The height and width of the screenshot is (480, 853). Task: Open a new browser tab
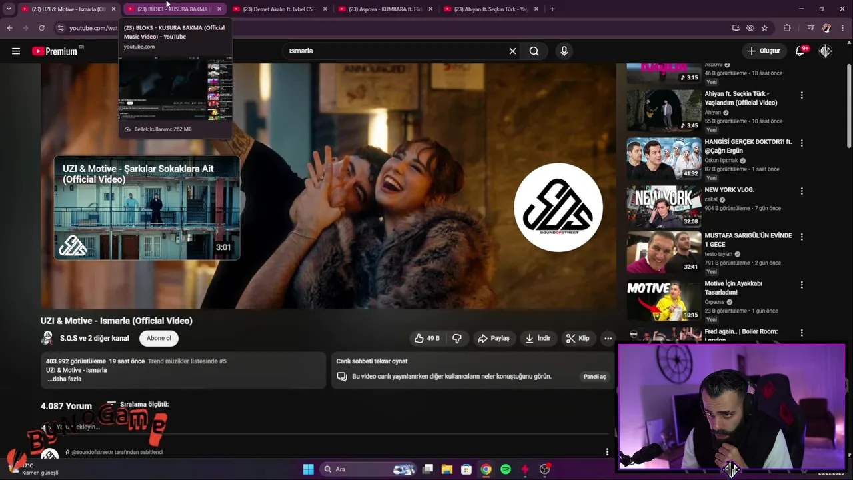tap(552, 9)
